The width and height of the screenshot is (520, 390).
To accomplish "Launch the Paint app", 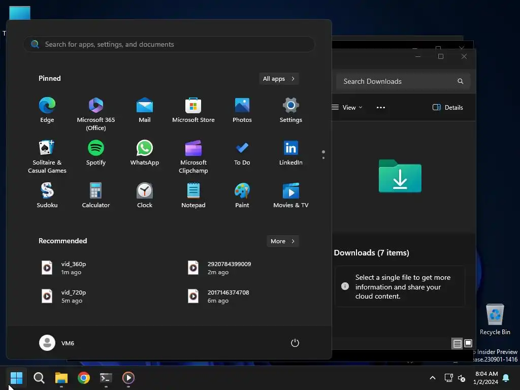I will pyautogui.click(x=242, y=196).
